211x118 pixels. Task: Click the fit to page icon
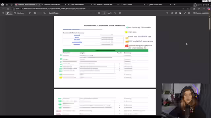pos(99,13)
